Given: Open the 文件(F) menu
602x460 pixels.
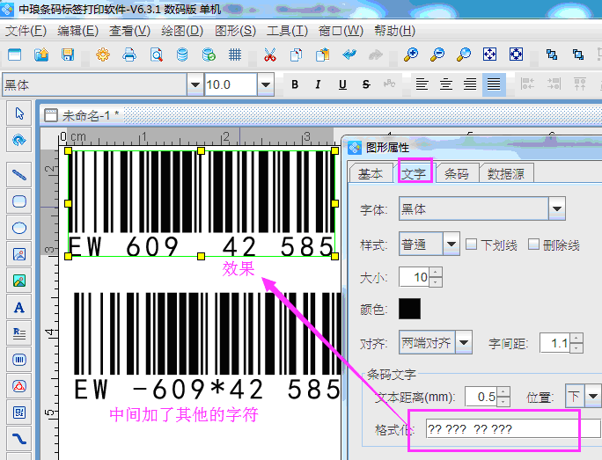Looking at the screenshot, I should [x=26, y=31].
